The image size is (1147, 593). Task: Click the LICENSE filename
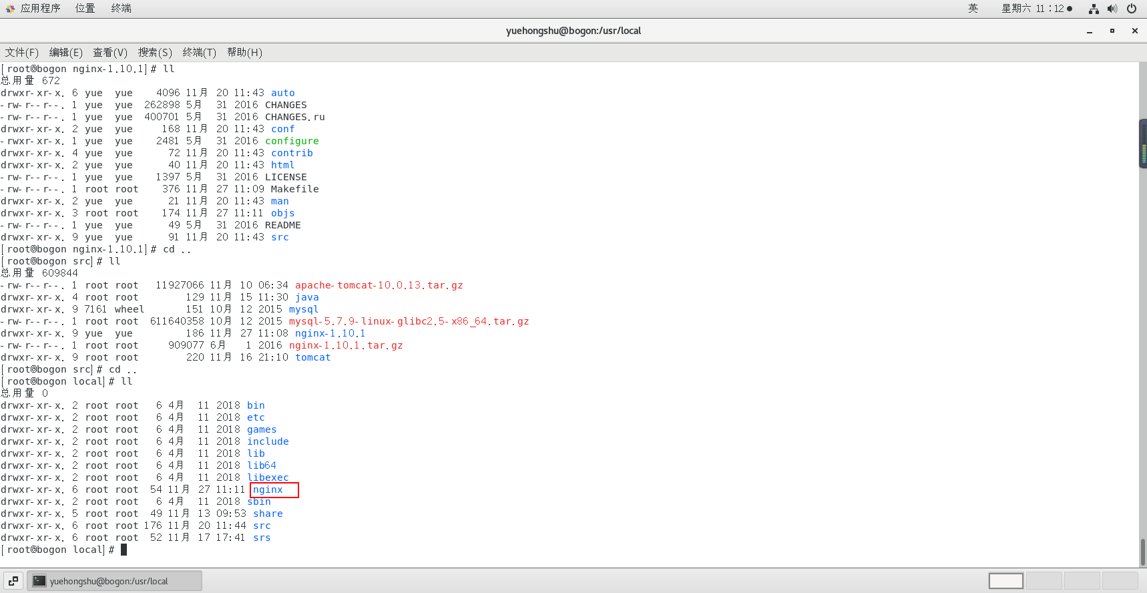(286, 177)
